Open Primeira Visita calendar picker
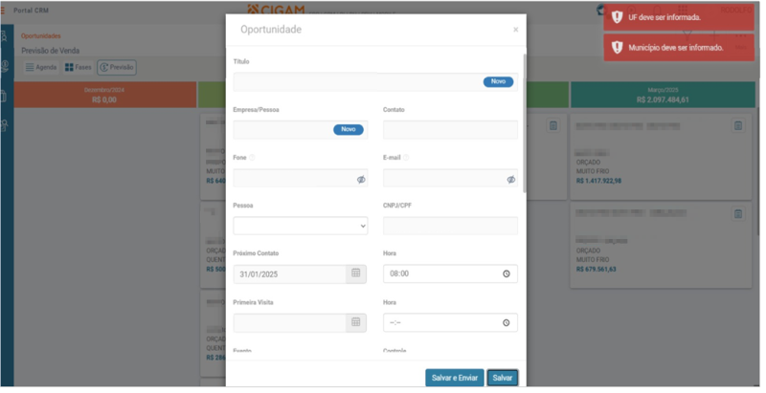 [x=355, y=322]
